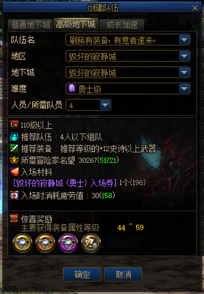Click the 取消 cancel button

(123, 274)
